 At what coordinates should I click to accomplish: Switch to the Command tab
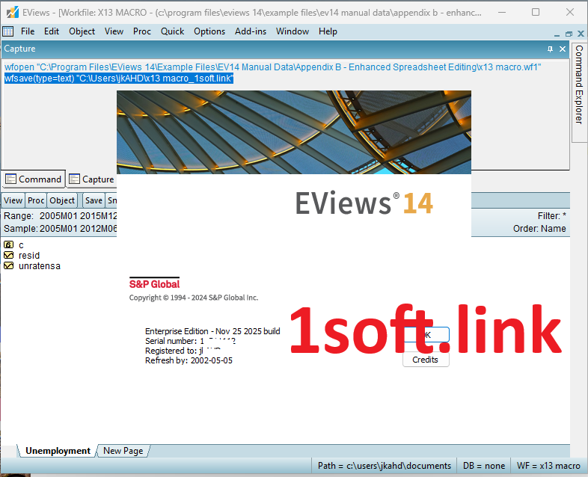34,179
